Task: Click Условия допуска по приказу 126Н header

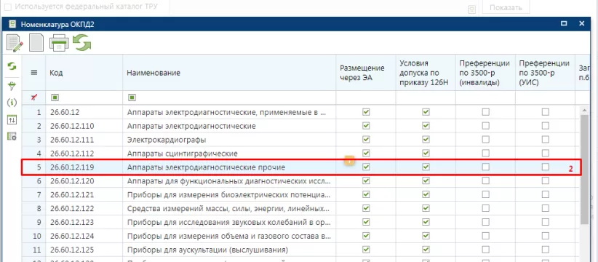Action: 426,73
